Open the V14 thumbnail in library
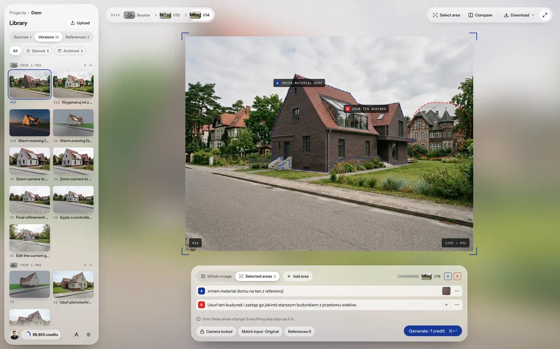The width and height of the screenshot is (560, 349). click(x=30, y=84)
